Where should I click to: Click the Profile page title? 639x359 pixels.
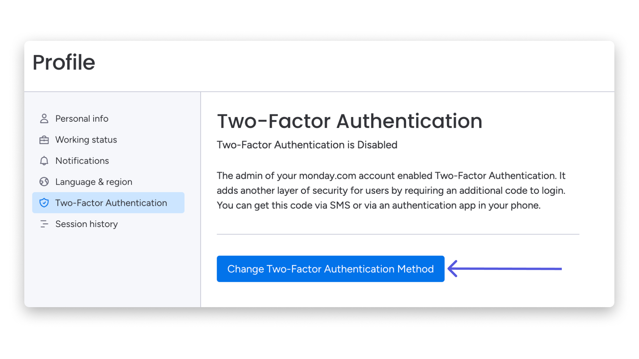tap(64, 62)
